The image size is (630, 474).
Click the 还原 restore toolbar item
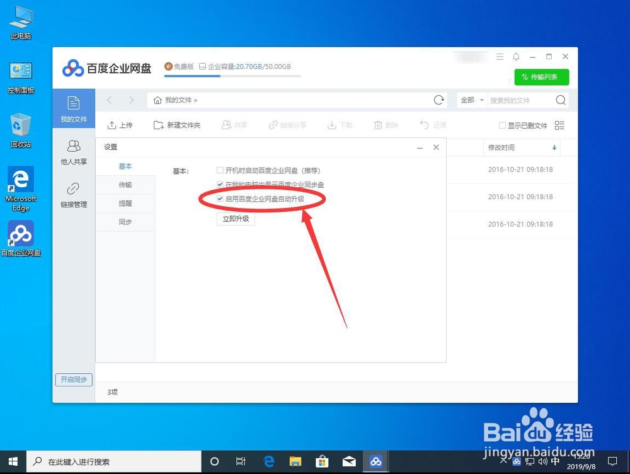433,125
